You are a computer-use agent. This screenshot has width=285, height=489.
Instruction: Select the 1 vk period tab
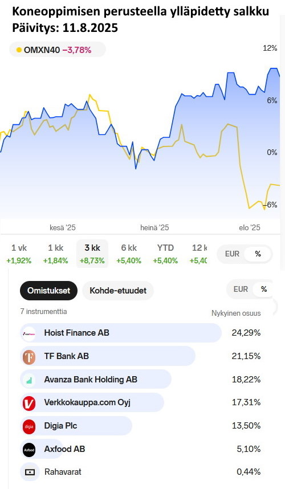tap(19, 254)
